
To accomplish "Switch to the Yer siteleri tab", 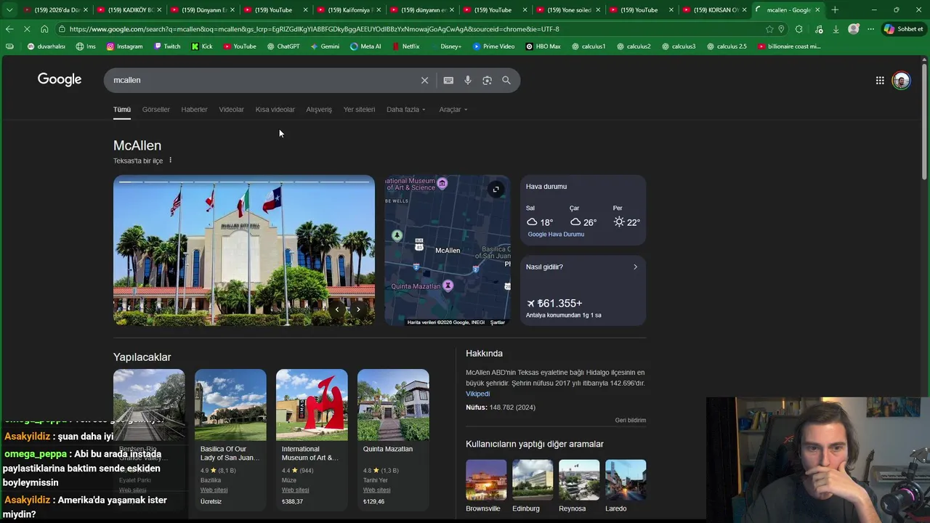I will click(359, 110).
